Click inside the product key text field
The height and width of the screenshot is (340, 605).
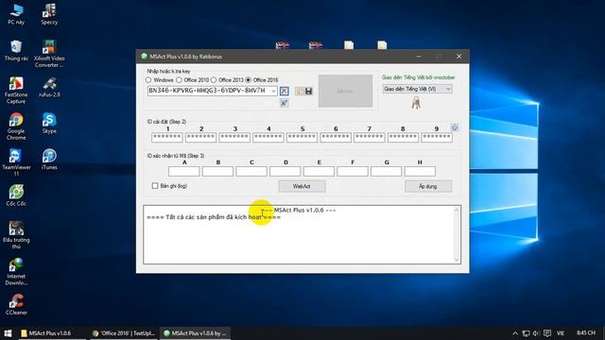209,91
